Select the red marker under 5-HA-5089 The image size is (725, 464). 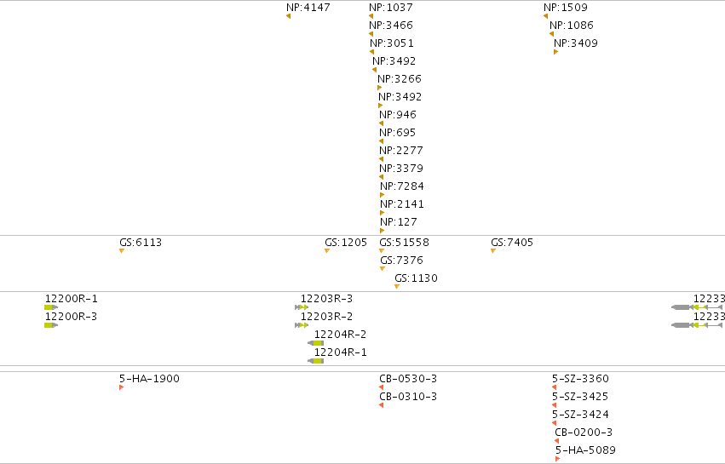point(558,459)
